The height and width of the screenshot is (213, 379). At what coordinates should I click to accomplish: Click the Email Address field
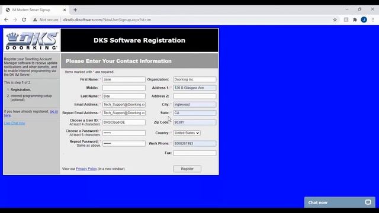click(124, 105)
